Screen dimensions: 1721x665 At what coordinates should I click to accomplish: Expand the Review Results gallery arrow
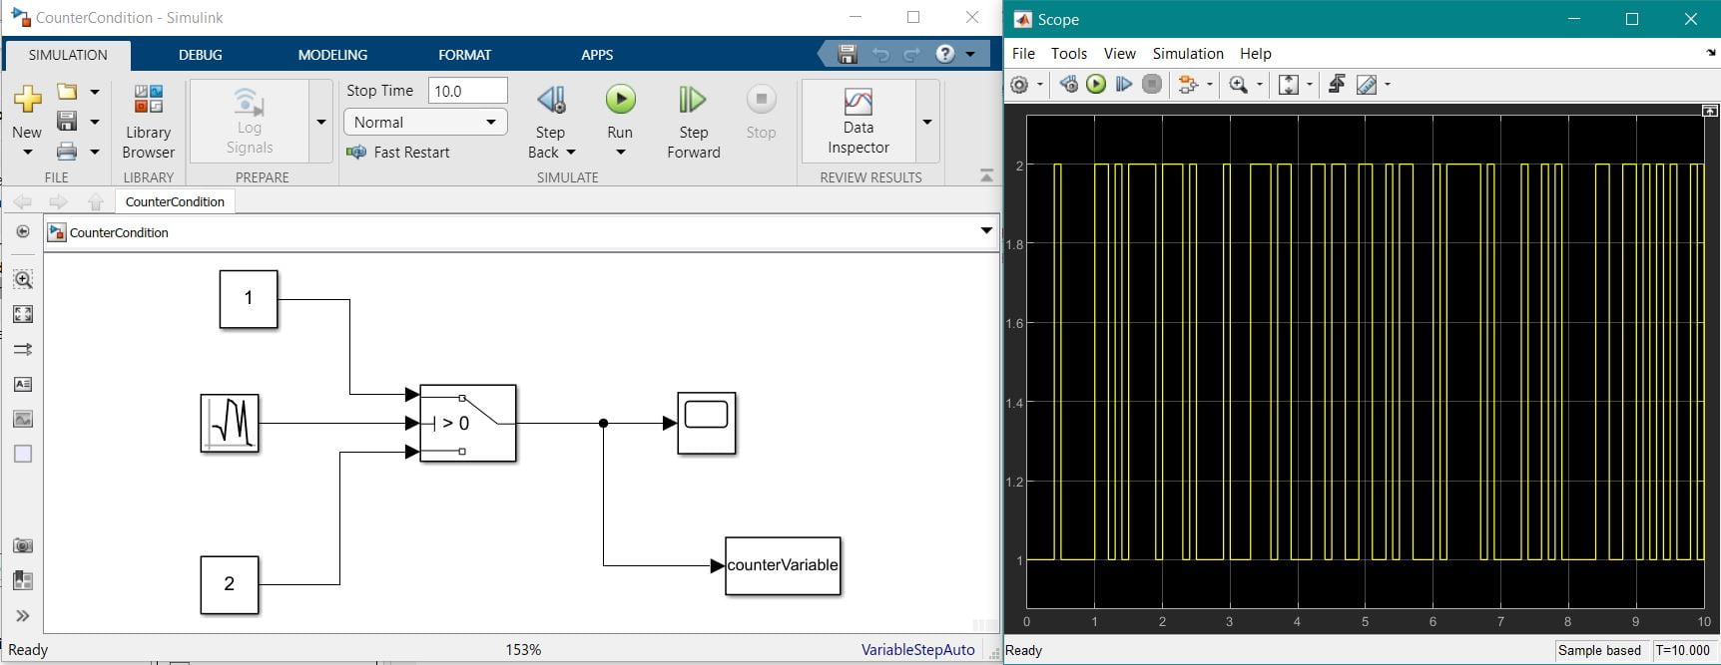click(927, 122)
